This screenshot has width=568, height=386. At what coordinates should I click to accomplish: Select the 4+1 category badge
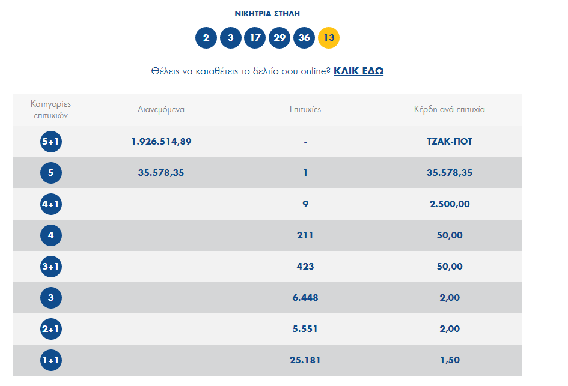click(51, 204)
